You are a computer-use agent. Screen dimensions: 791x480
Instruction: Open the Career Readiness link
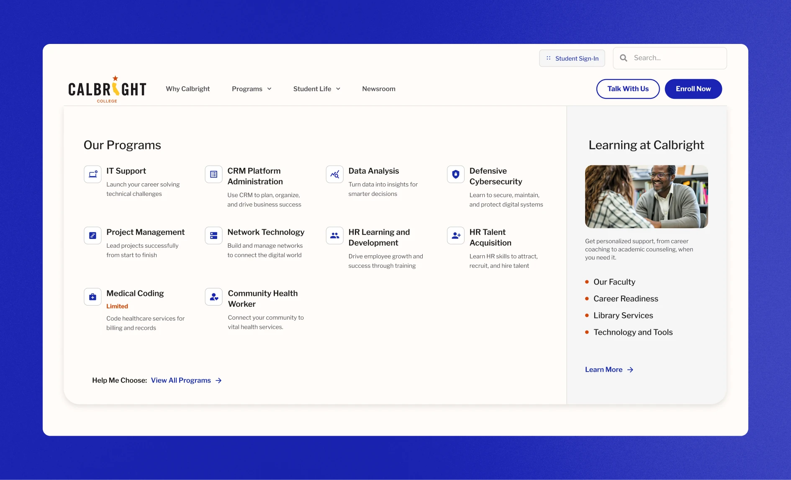(x=626, y=299)
